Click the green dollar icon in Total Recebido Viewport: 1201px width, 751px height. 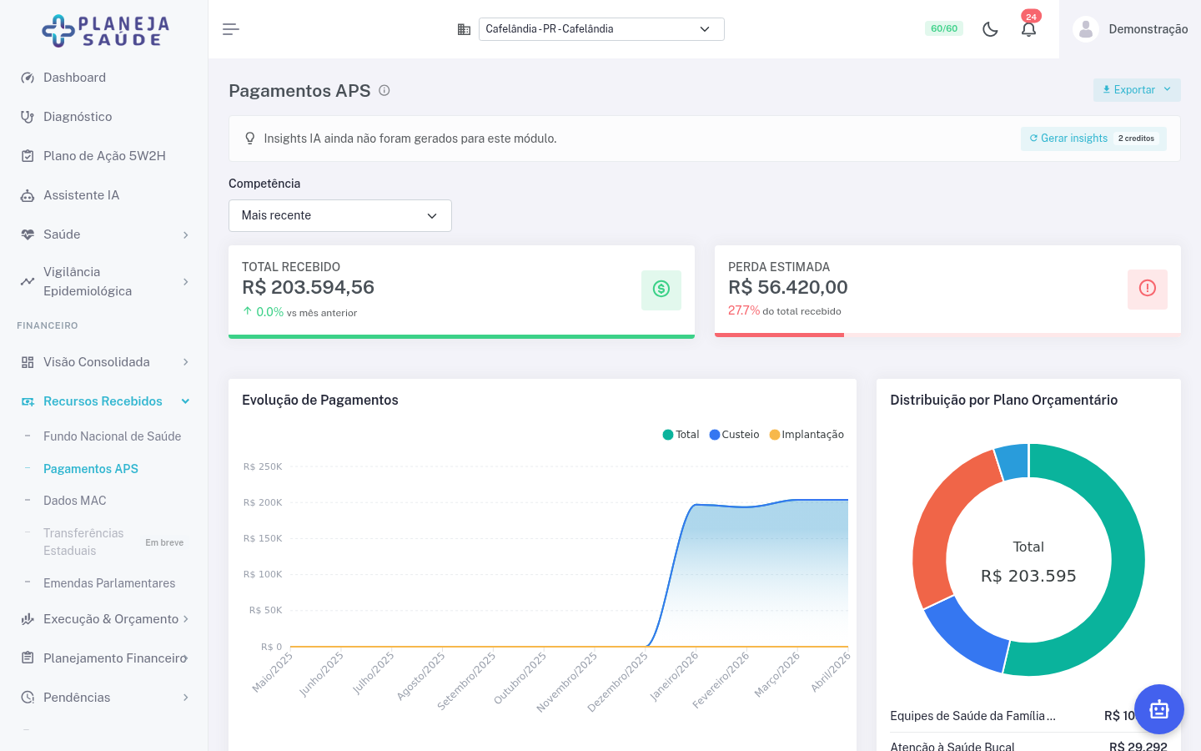(x=661, y=290)
